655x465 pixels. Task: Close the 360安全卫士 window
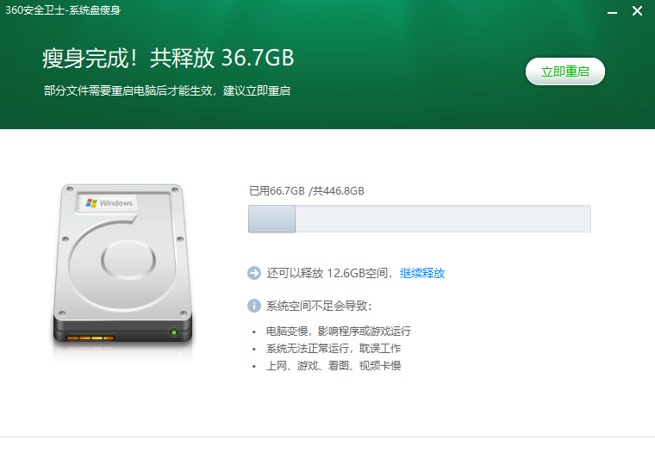pos(637,11)
